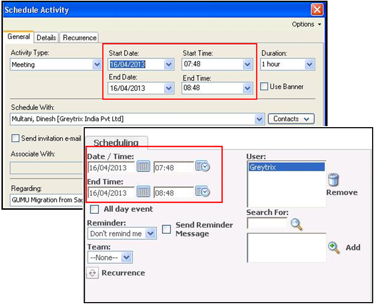Expand the Duration 1 hour dropdown
Viewport: 375px width, 305px height.
[x=309, y=64]
